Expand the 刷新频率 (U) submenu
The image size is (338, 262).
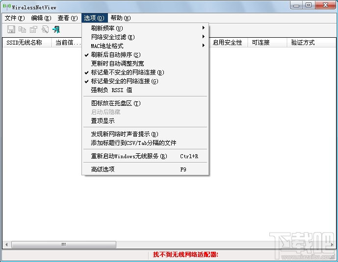[145, 28]
